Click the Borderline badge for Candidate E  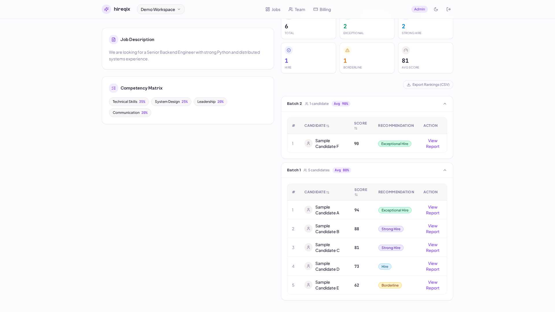point(390,285)
